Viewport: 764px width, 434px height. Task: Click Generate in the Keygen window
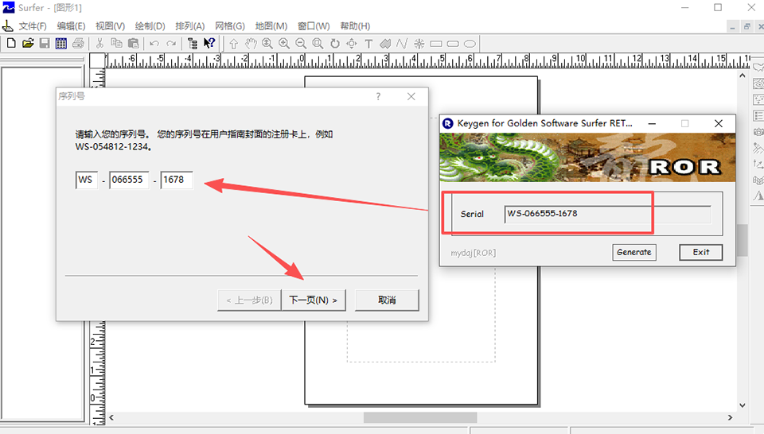tap(634, 252)
